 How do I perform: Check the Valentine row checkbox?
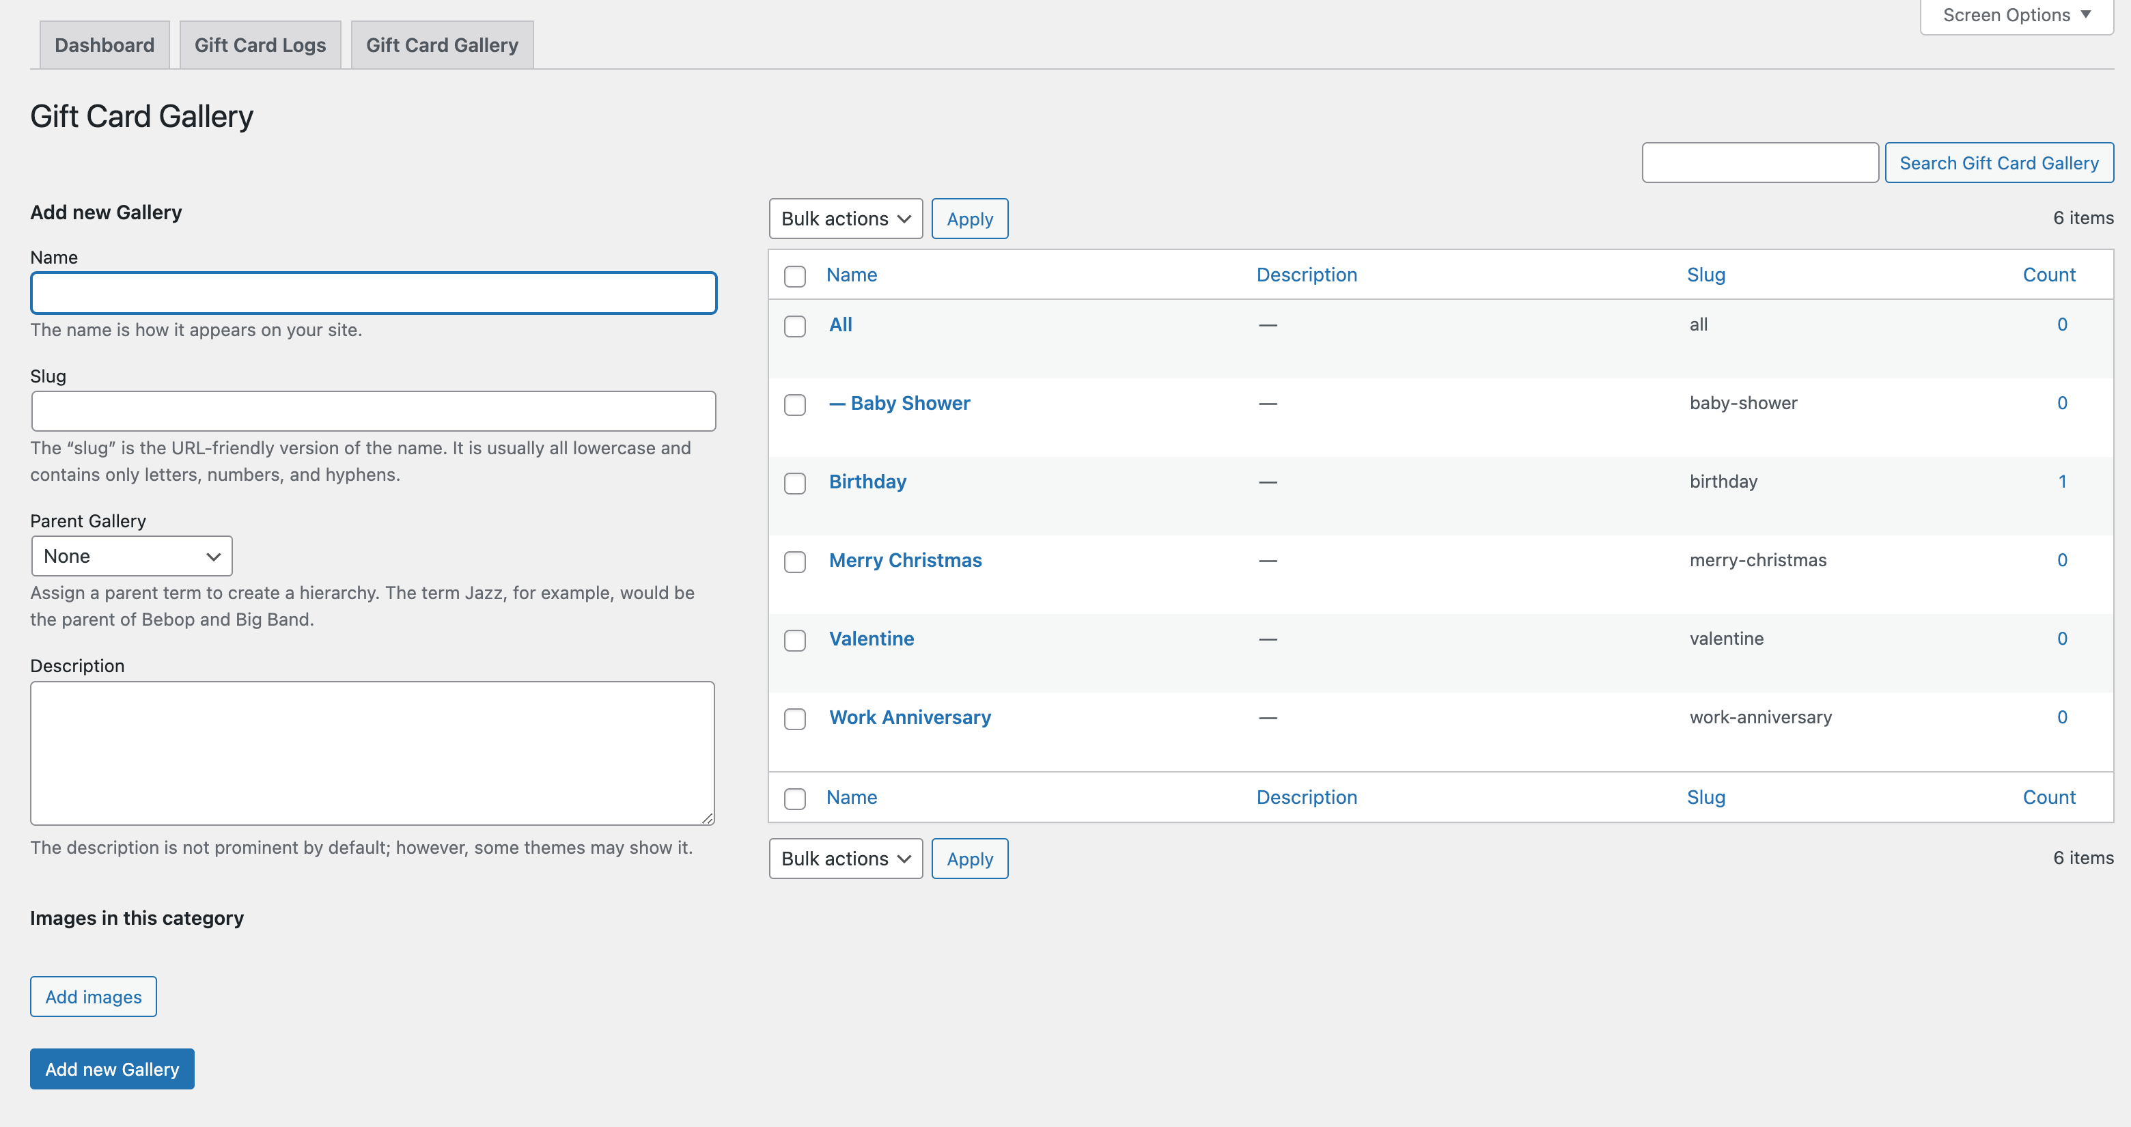794,641
